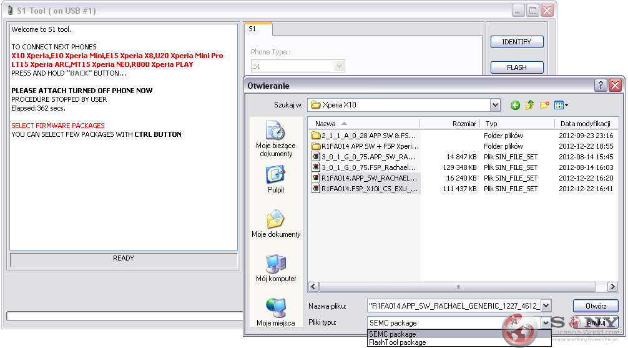
Task: Click the Otwórz button
Action: [596, 306]
